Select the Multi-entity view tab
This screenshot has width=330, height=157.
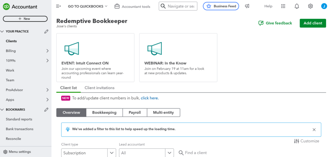pos(163,113)
